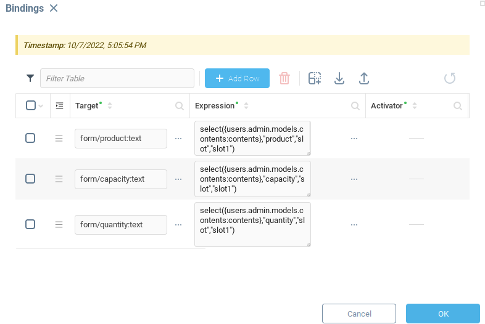Screen dimensions: 485x324
Task: Click search icon in Expression column header
Action: tap(355, 106)
